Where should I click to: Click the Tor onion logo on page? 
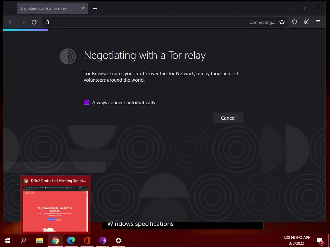68,56
